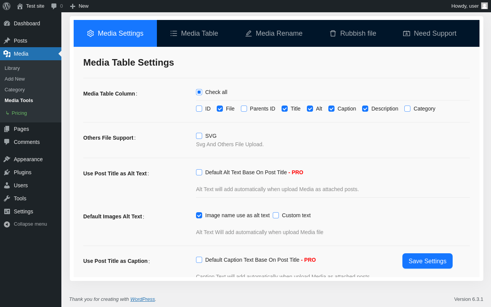Click the Appearance paintbrush icon
This screenshot has width=491, height=307.
point(7,159)
